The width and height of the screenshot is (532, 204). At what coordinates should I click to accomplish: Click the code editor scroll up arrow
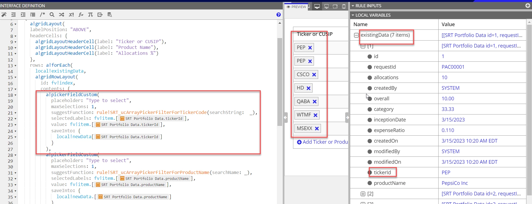pyautogui.click(x=280, y=23)
